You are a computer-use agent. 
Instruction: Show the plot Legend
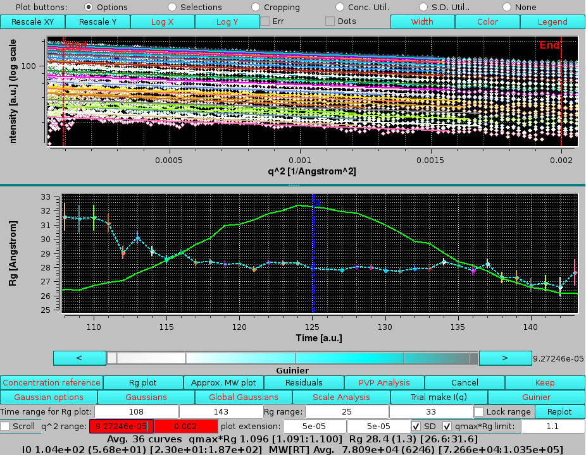pyautogui.click(x=552, y=21)
